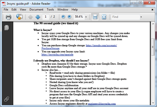This screenshot has width=157, height=107.
Task: Click the Adobe Reader PDF title icon
Action: pyautogui.click(x=4, y=4)
